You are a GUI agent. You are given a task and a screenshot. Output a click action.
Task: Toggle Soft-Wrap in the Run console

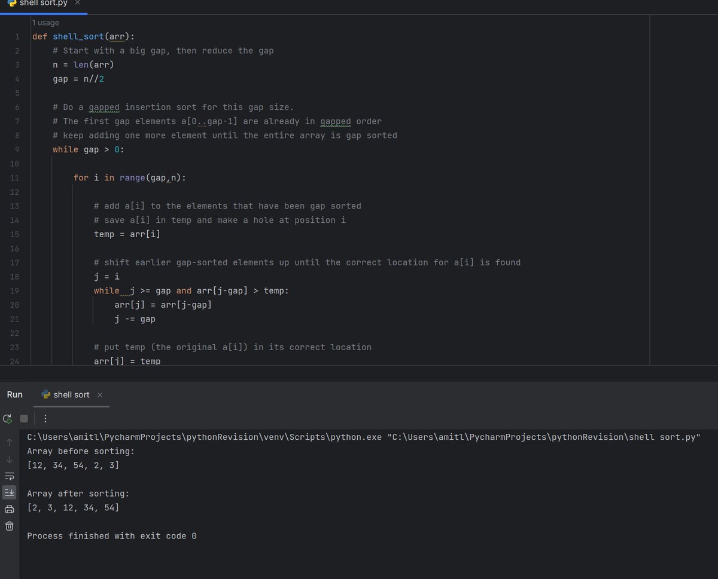tap(9, 476)
